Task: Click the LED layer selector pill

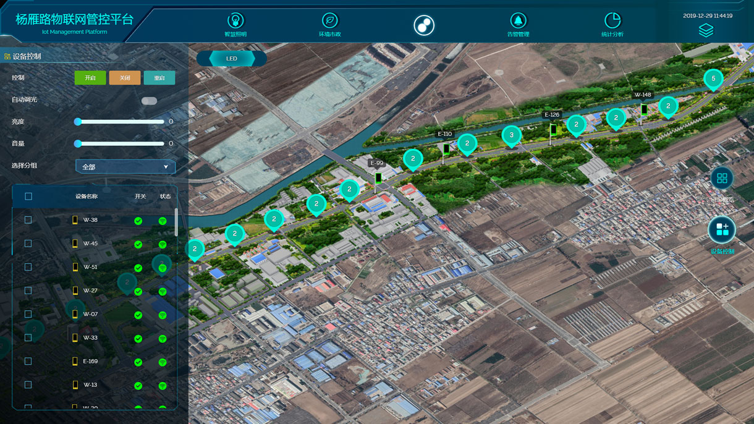Action: pyautogui.click(x=232, y=59)
